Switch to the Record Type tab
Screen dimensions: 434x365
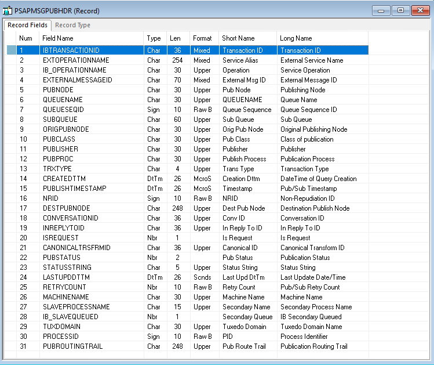(x=72, y=25)
